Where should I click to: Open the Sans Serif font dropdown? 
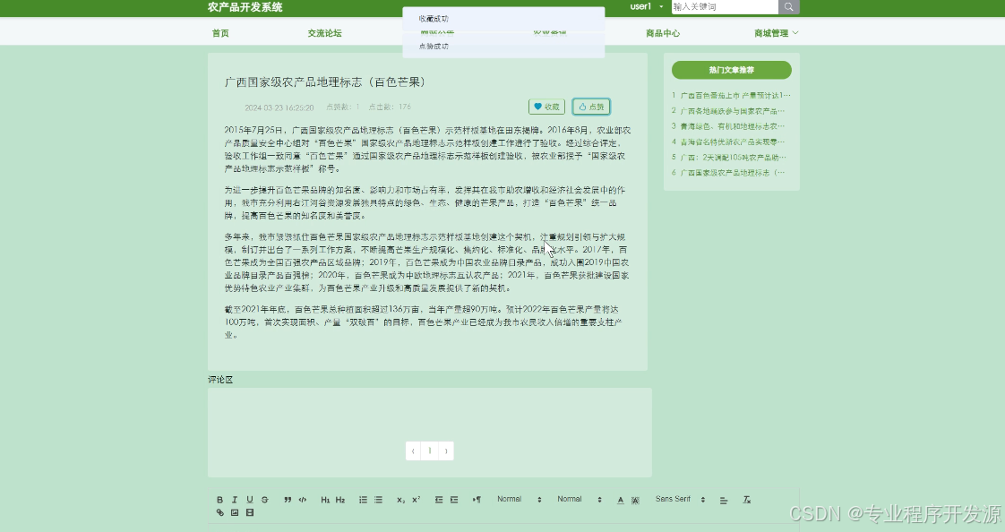680,500
